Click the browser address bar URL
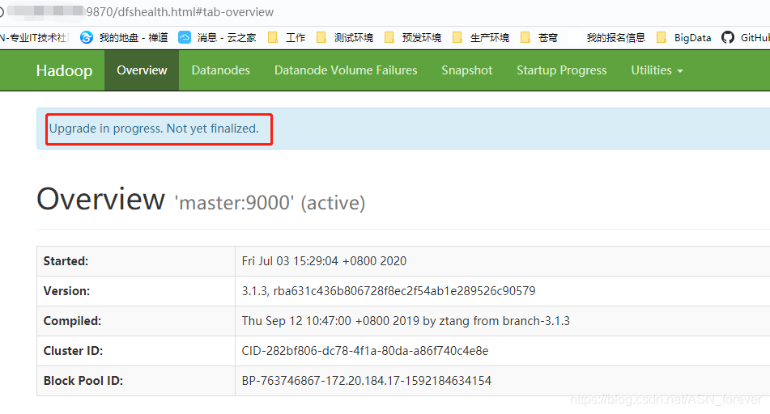The height and width of the screenshot is (414, 770). click(x=180, y=12)
